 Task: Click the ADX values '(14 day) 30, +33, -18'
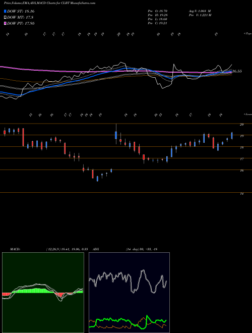pos(142,249)
